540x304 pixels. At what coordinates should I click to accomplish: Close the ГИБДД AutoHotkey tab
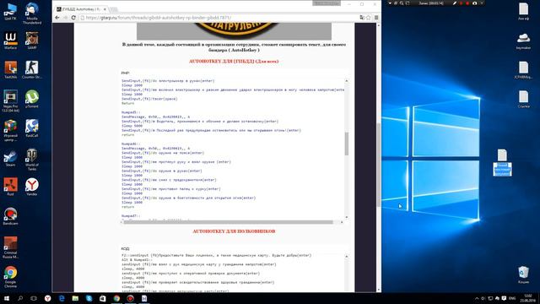(105, 9)
